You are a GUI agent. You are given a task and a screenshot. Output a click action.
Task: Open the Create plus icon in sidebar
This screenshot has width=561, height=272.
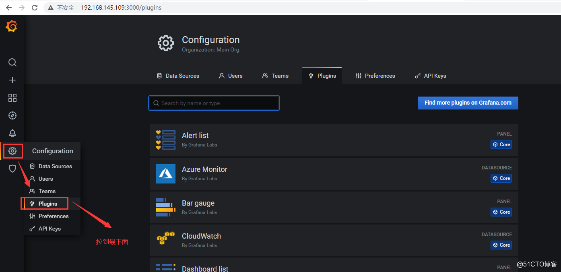[x=12, y=80]
